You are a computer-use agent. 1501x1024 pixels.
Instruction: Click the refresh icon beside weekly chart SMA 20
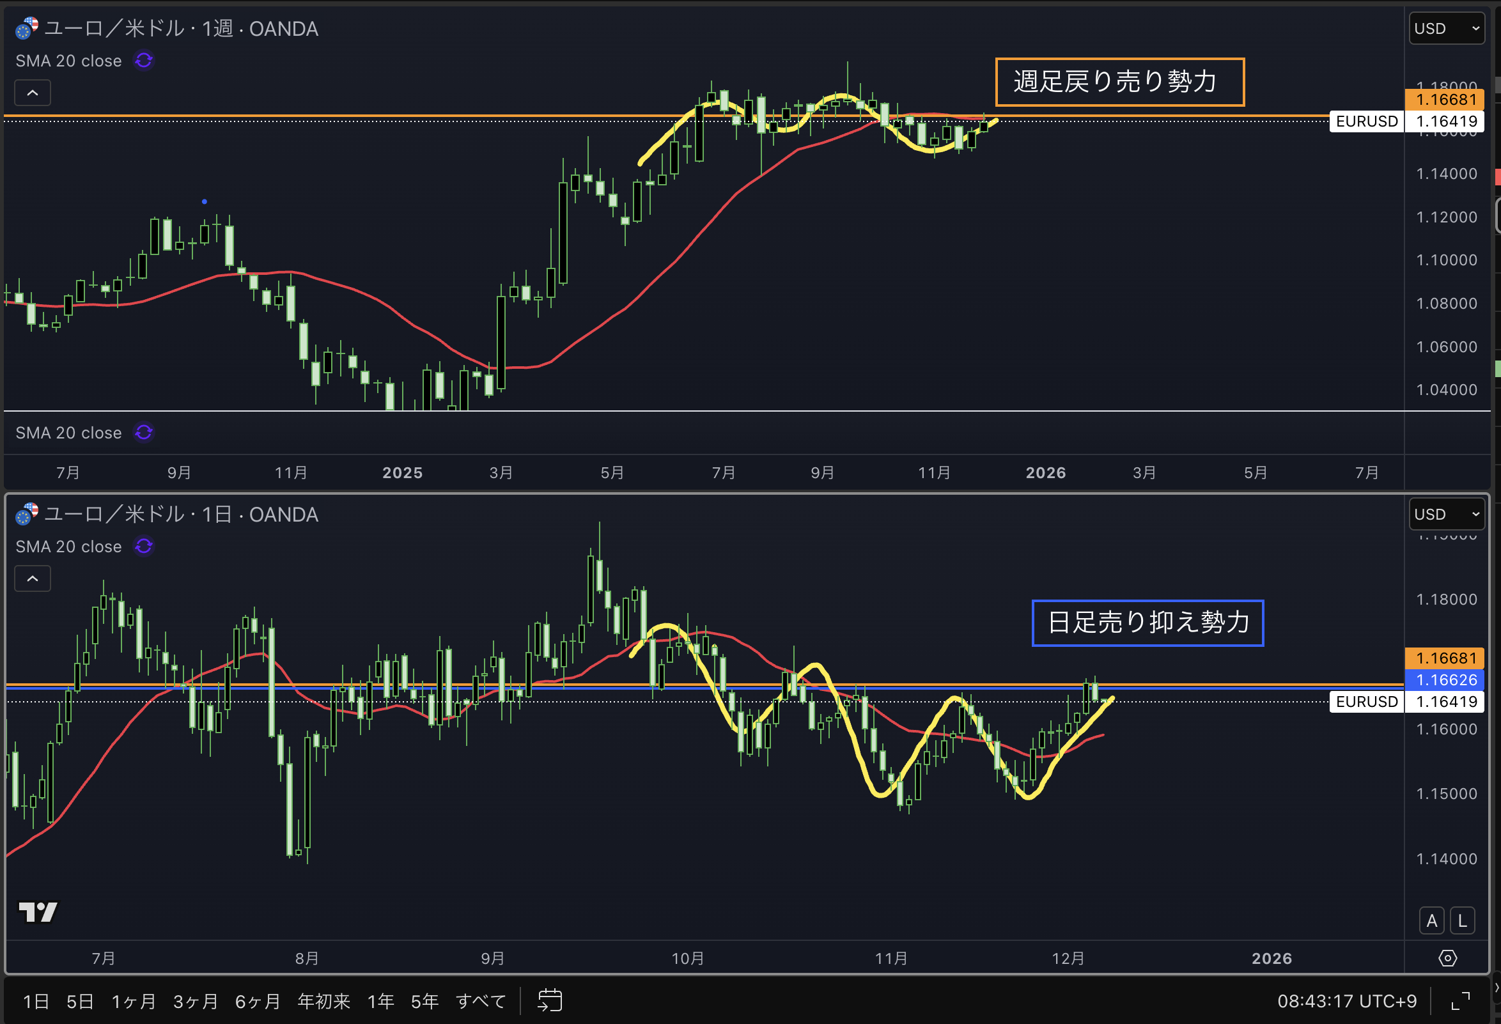[x=143, y=60]
